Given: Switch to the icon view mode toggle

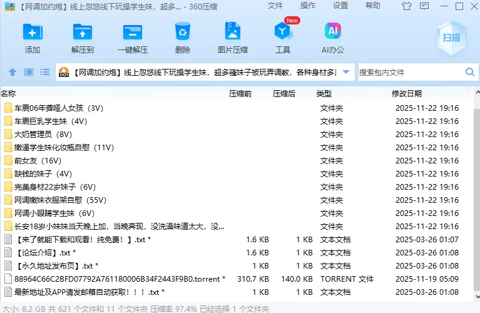Looking at the screenshot, I should click(29, 73).
